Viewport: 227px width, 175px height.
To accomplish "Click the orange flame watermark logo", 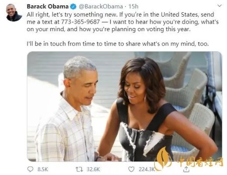I will pos(163,158).
